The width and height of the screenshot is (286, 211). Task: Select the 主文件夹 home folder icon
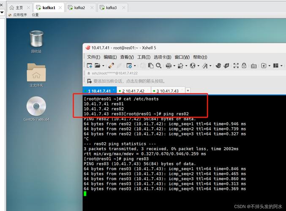36,75
